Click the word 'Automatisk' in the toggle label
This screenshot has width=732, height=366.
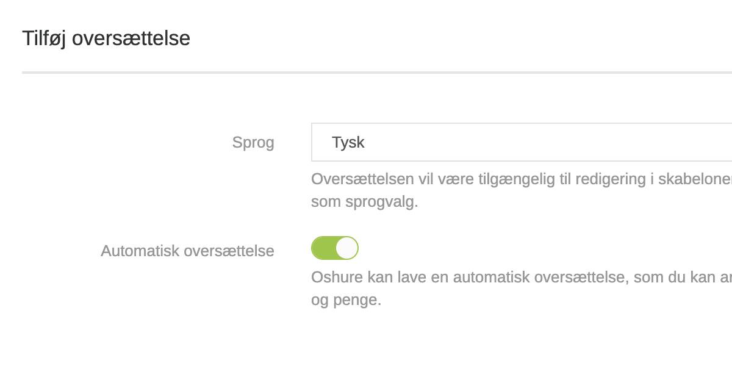[140, 251]
